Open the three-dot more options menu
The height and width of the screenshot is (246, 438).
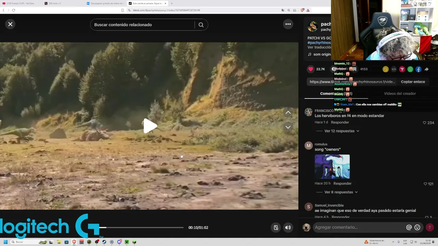point(288,24)
